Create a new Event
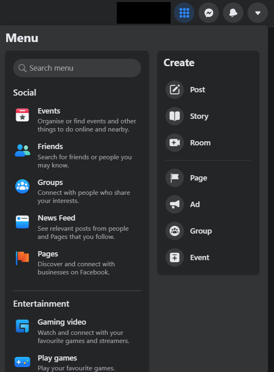Image resolution: width=274 pixels, height=372 pixels. [199, 258]
